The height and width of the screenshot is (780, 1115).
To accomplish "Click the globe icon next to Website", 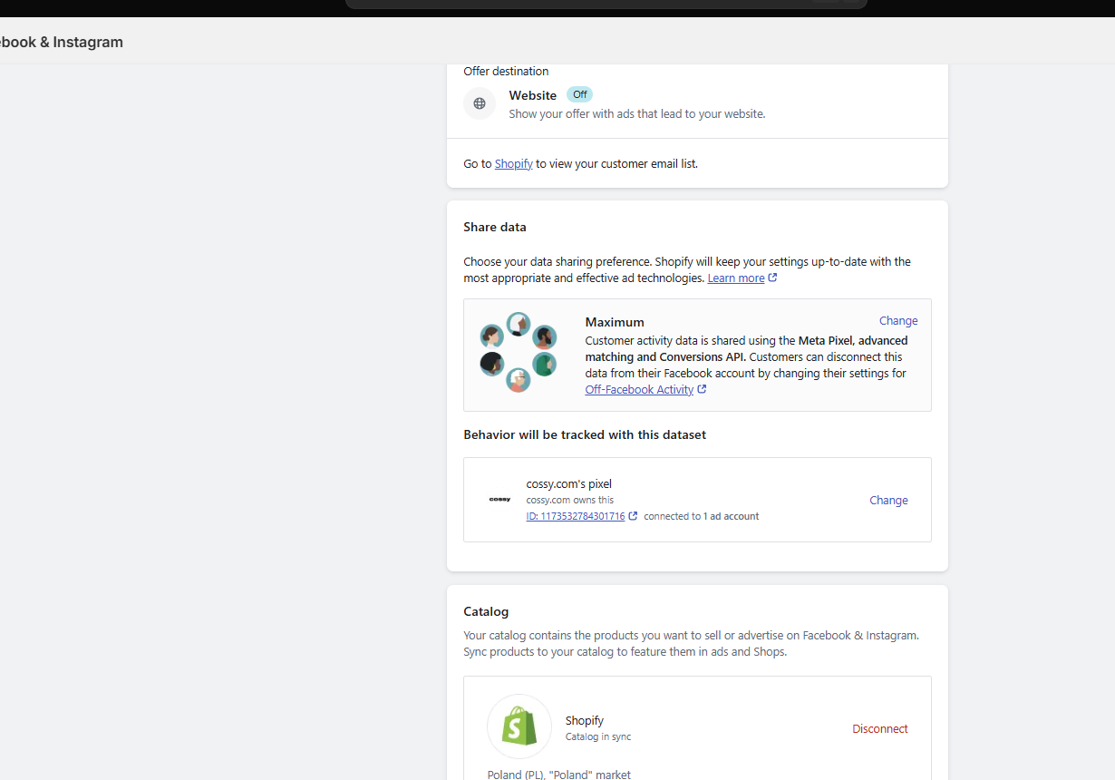I will pyautogui.click(x=480, y=103).
